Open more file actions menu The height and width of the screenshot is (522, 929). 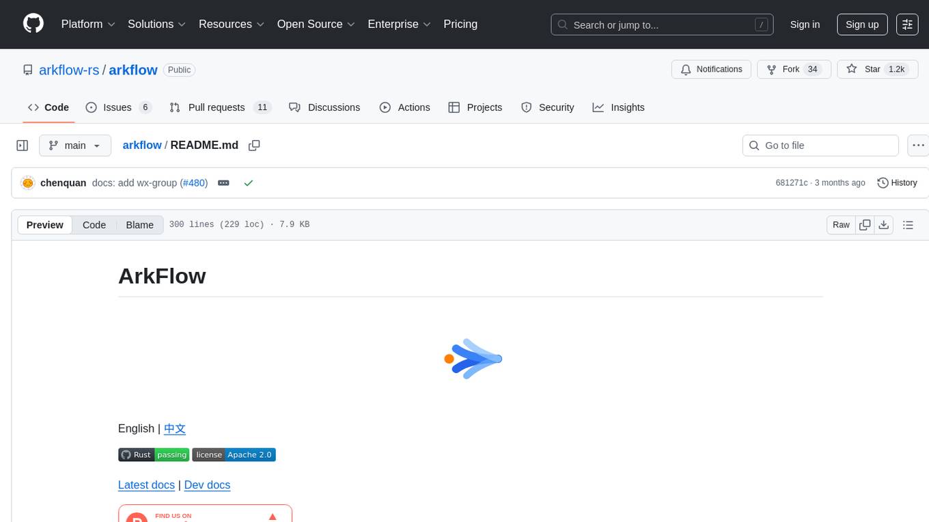(x=918, y=146)
